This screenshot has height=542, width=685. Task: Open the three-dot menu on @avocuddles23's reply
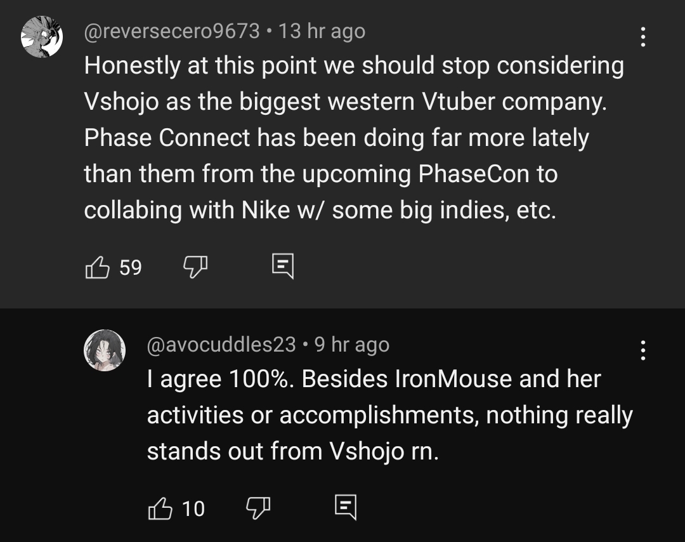[643, 350]
